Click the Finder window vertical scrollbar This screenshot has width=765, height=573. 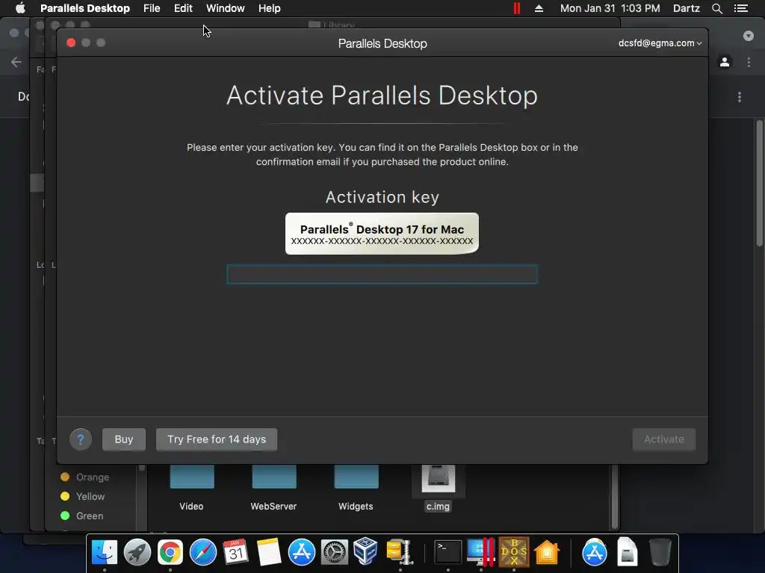coord(615,497)
